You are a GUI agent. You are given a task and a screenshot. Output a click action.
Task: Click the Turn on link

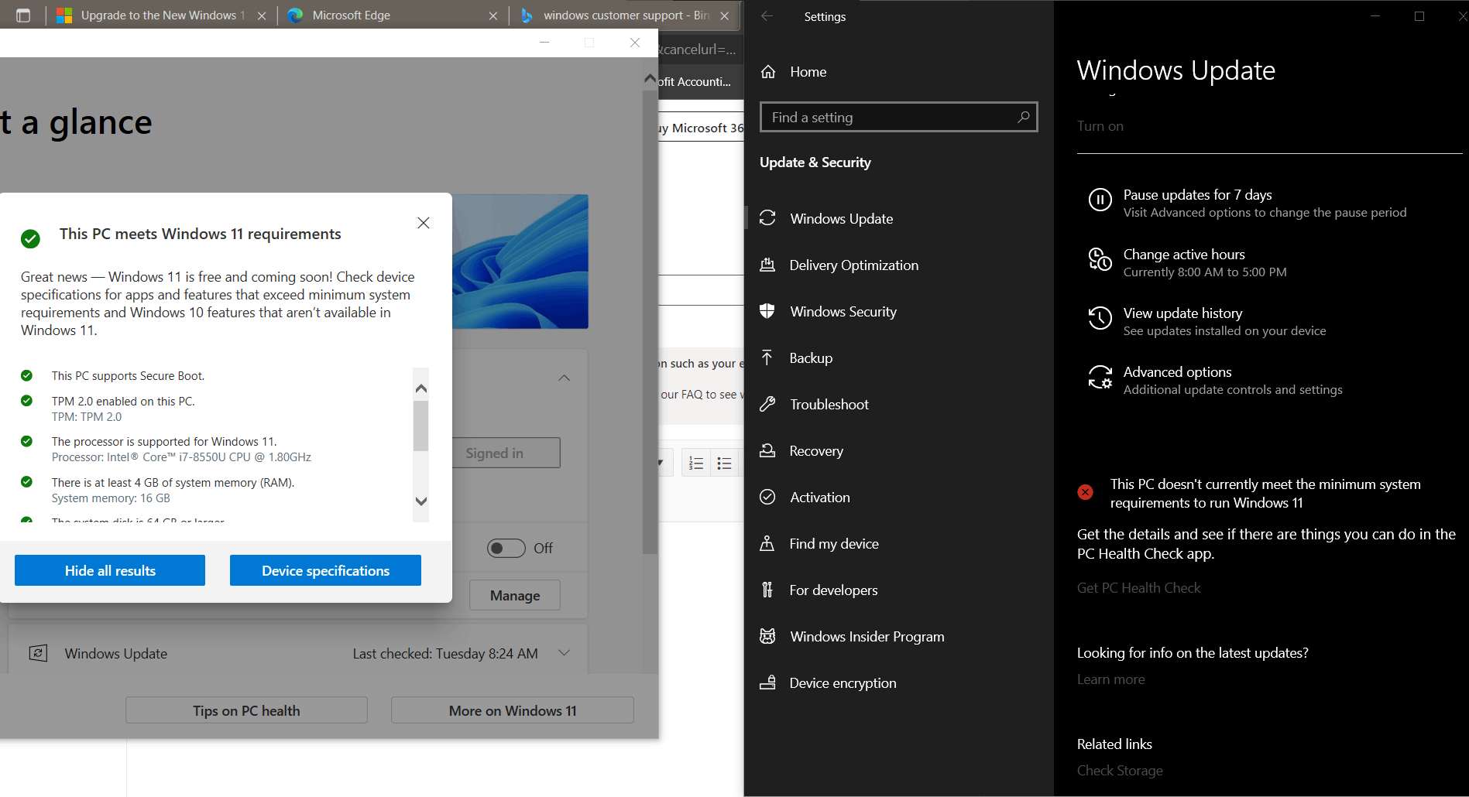point(1100,126)
